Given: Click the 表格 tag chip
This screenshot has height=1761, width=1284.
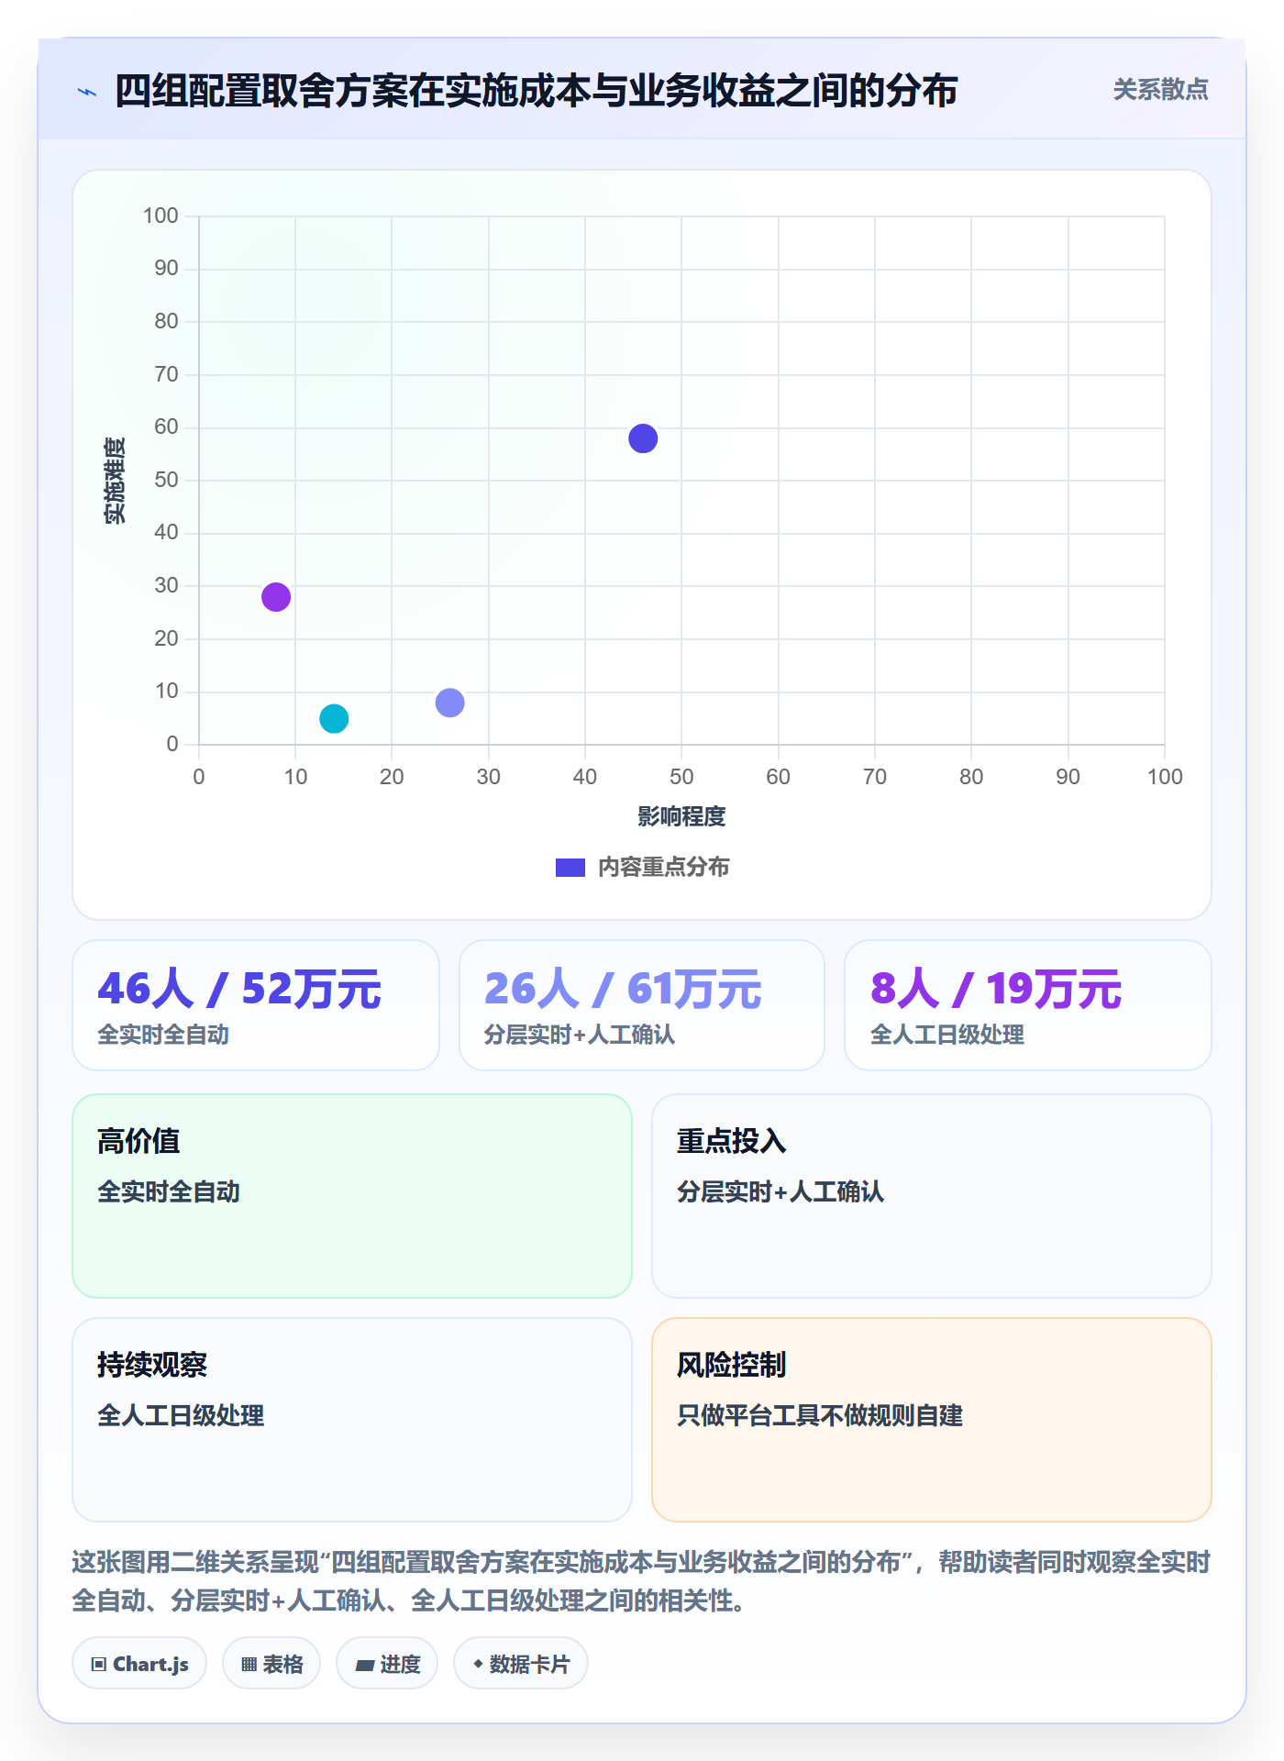Looking at the screenshot, I should pyautogui.click(x=271, y=1663).
